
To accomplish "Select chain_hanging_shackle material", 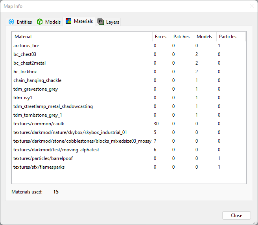I will pos(37,80).
